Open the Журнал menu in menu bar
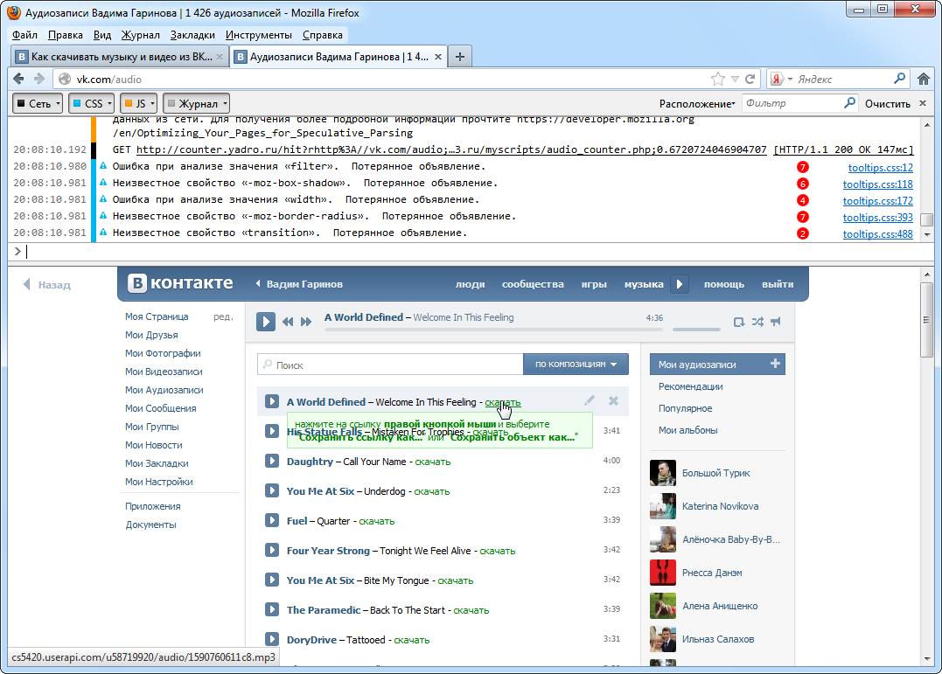The width and height of the screenshot is (942, 674). click(x=141, y=35)
